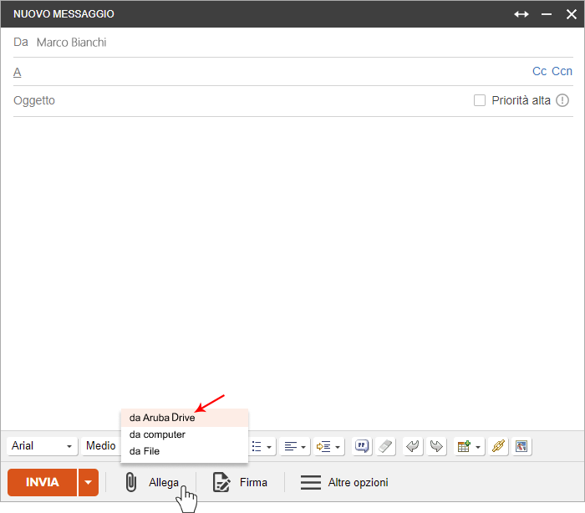Open the indent options dropdown arrow
The image size is (585, 513).
[x=338, y=447]
